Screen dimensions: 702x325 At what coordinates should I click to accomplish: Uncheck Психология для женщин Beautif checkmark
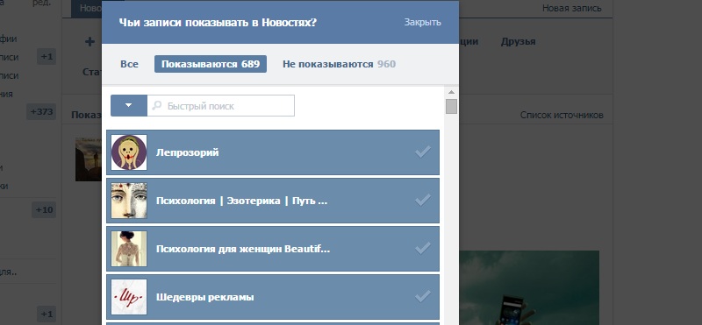pos(423,249)
